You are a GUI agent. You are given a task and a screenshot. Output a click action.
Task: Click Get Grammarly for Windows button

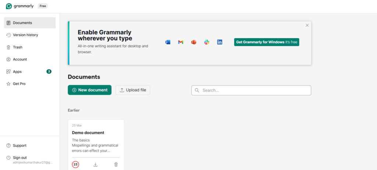(267, 42)
